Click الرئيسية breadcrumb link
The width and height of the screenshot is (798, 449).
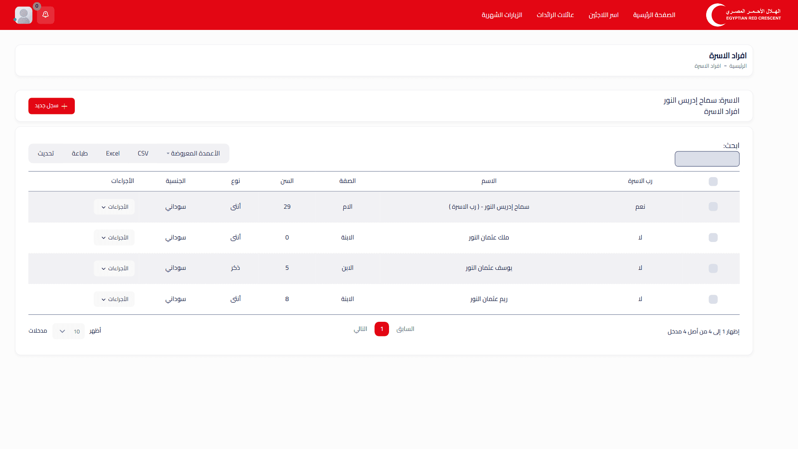738,66
